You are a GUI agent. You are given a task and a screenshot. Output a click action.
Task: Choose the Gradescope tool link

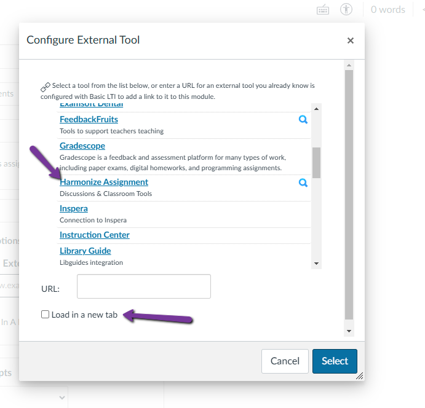(x=82, y=146)
